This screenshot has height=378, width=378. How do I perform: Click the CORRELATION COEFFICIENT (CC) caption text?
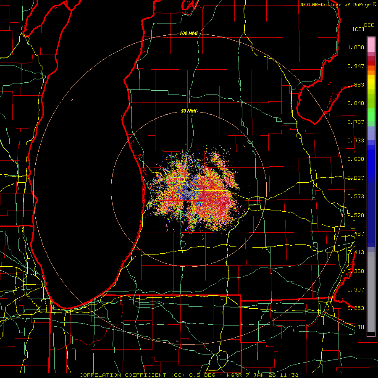(132, 375)
